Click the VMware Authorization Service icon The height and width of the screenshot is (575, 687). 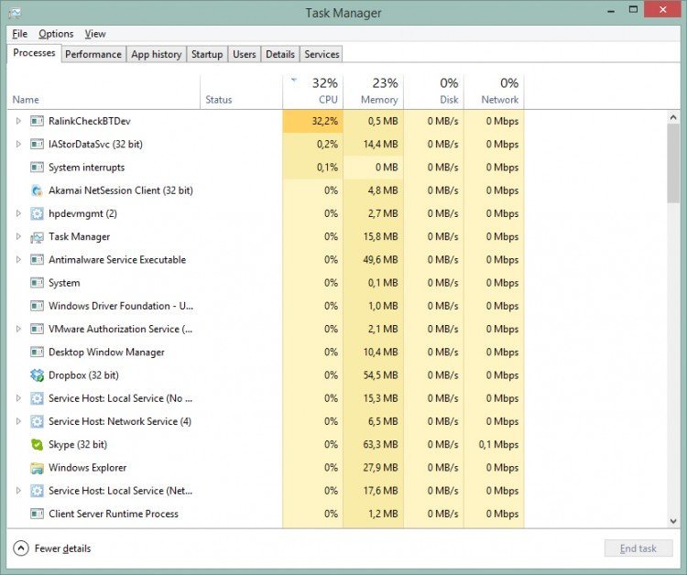pyautogui.click(x=37, y=329)
